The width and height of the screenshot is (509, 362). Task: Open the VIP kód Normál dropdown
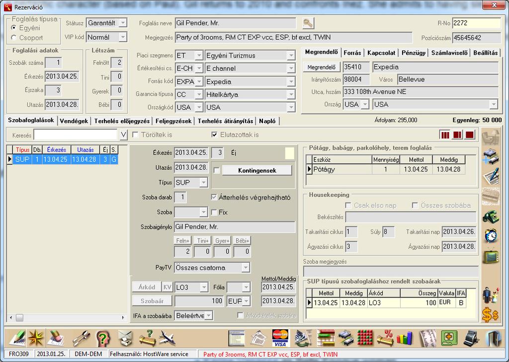pyautogui.click(x=123, y=37)
